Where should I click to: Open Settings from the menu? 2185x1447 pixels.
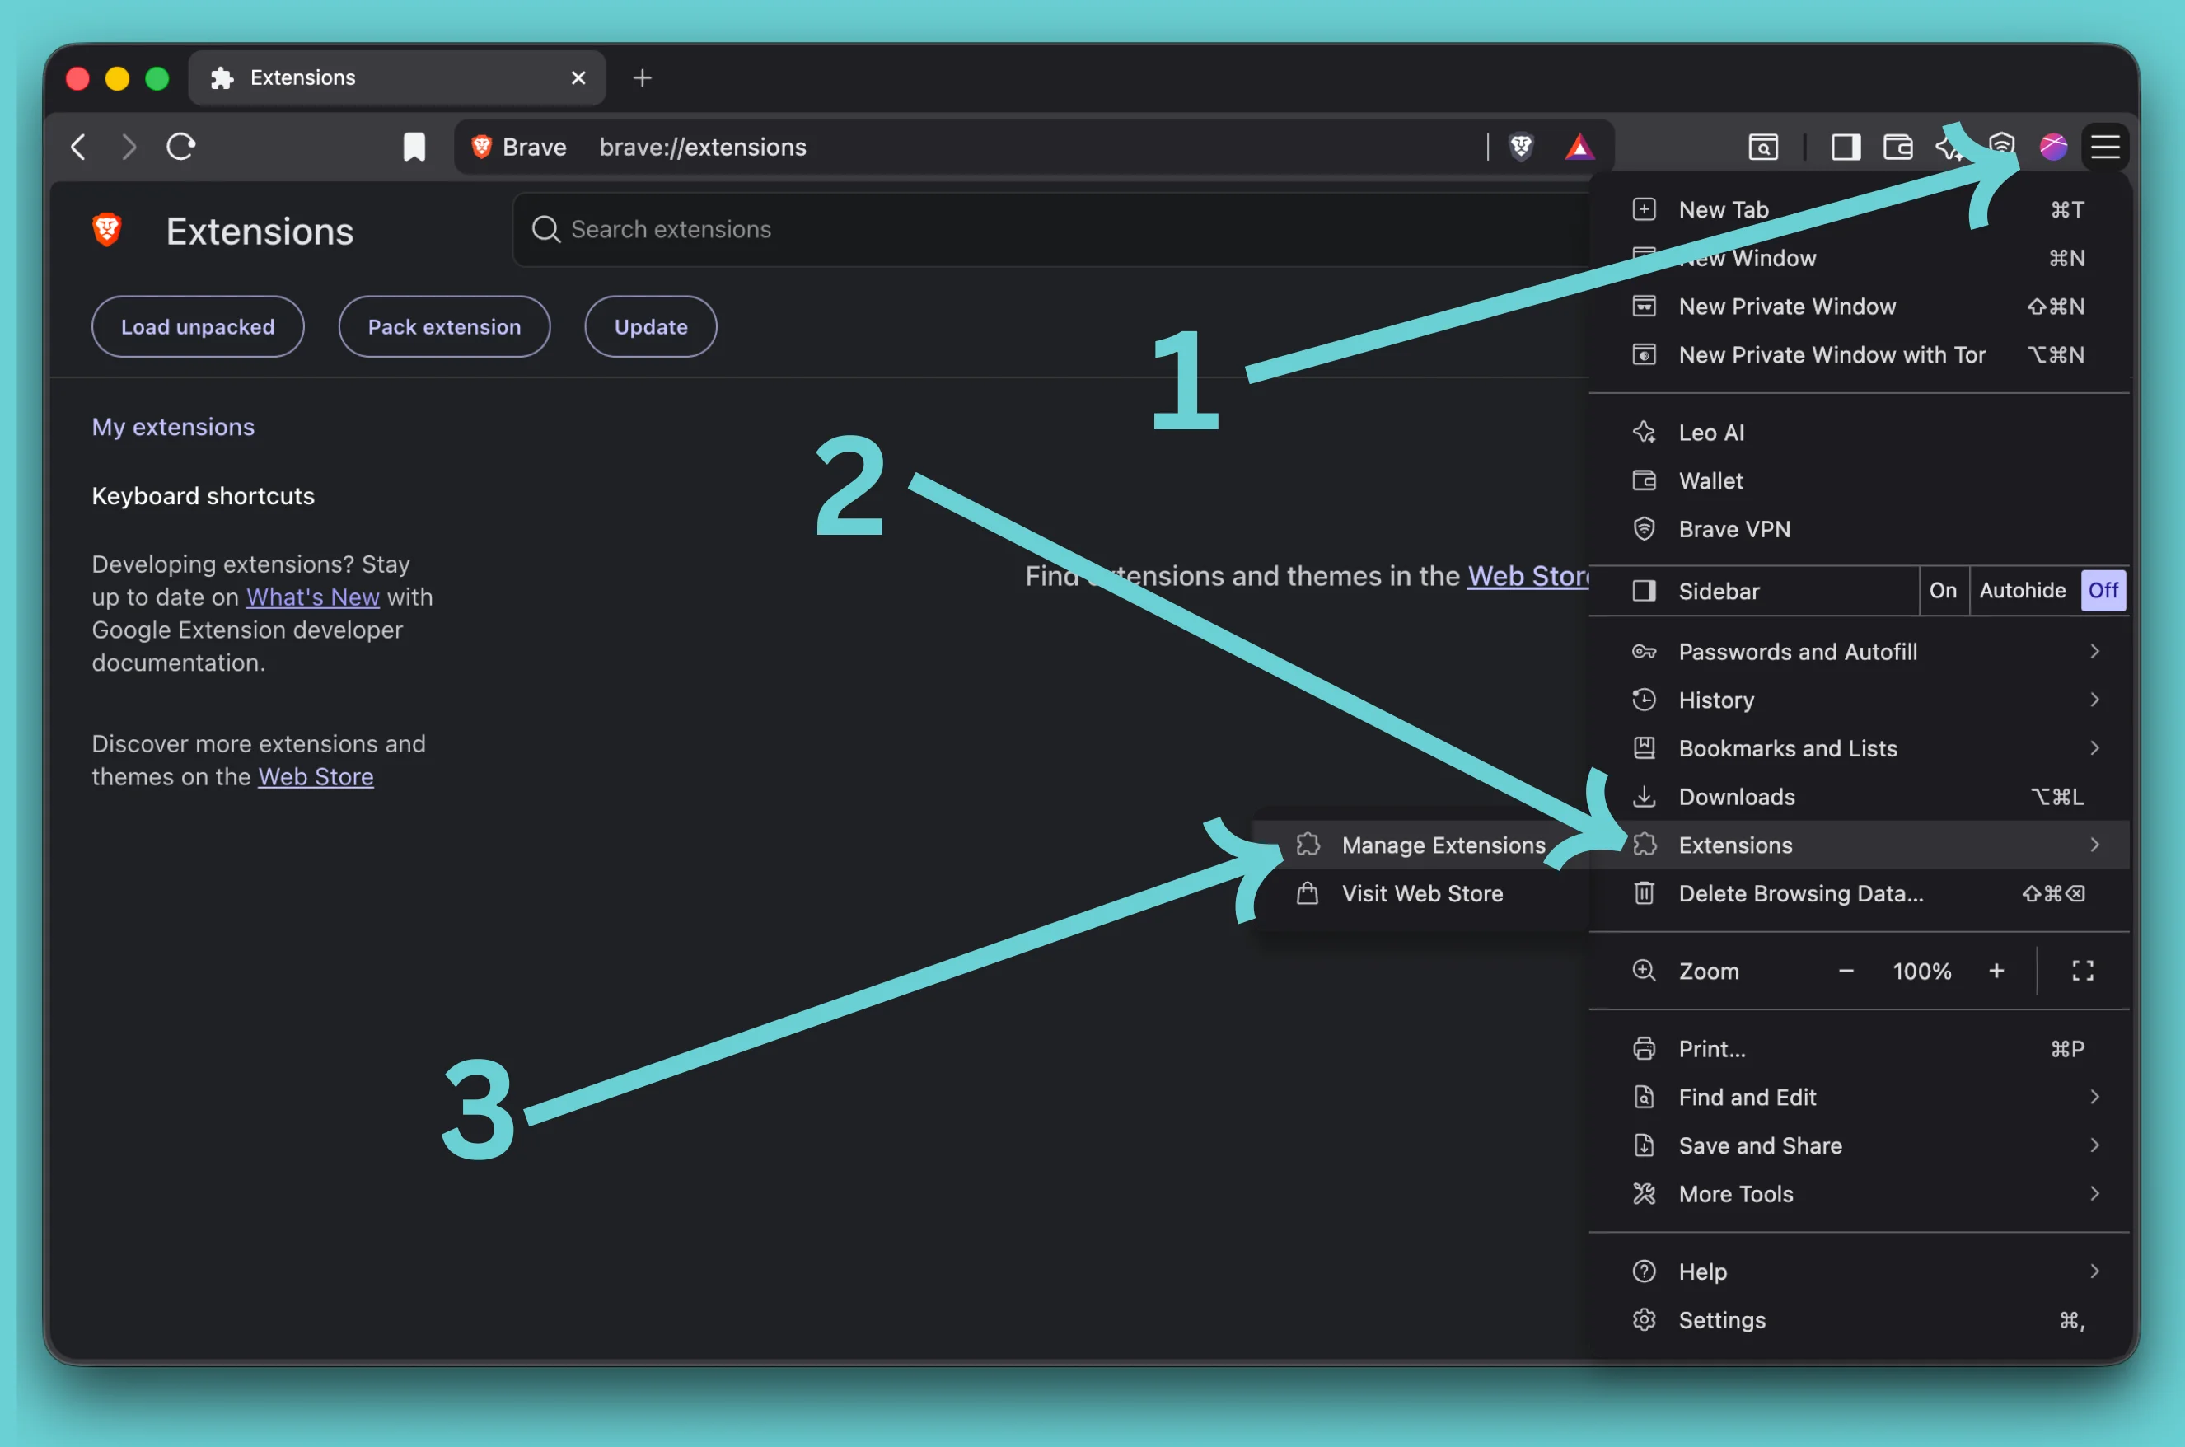click(1859, 1321)
